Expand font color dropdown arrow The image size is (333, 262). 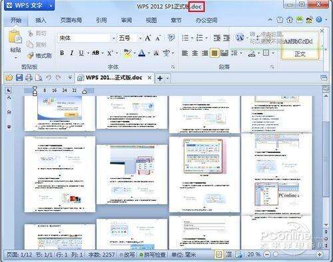tap(149, 53)
